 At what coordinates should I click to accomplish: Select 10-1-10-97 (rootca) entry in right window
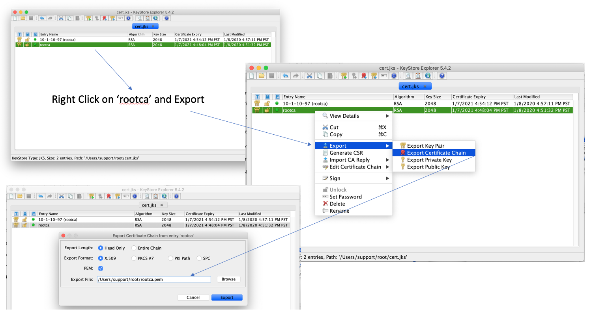[412, 104]
